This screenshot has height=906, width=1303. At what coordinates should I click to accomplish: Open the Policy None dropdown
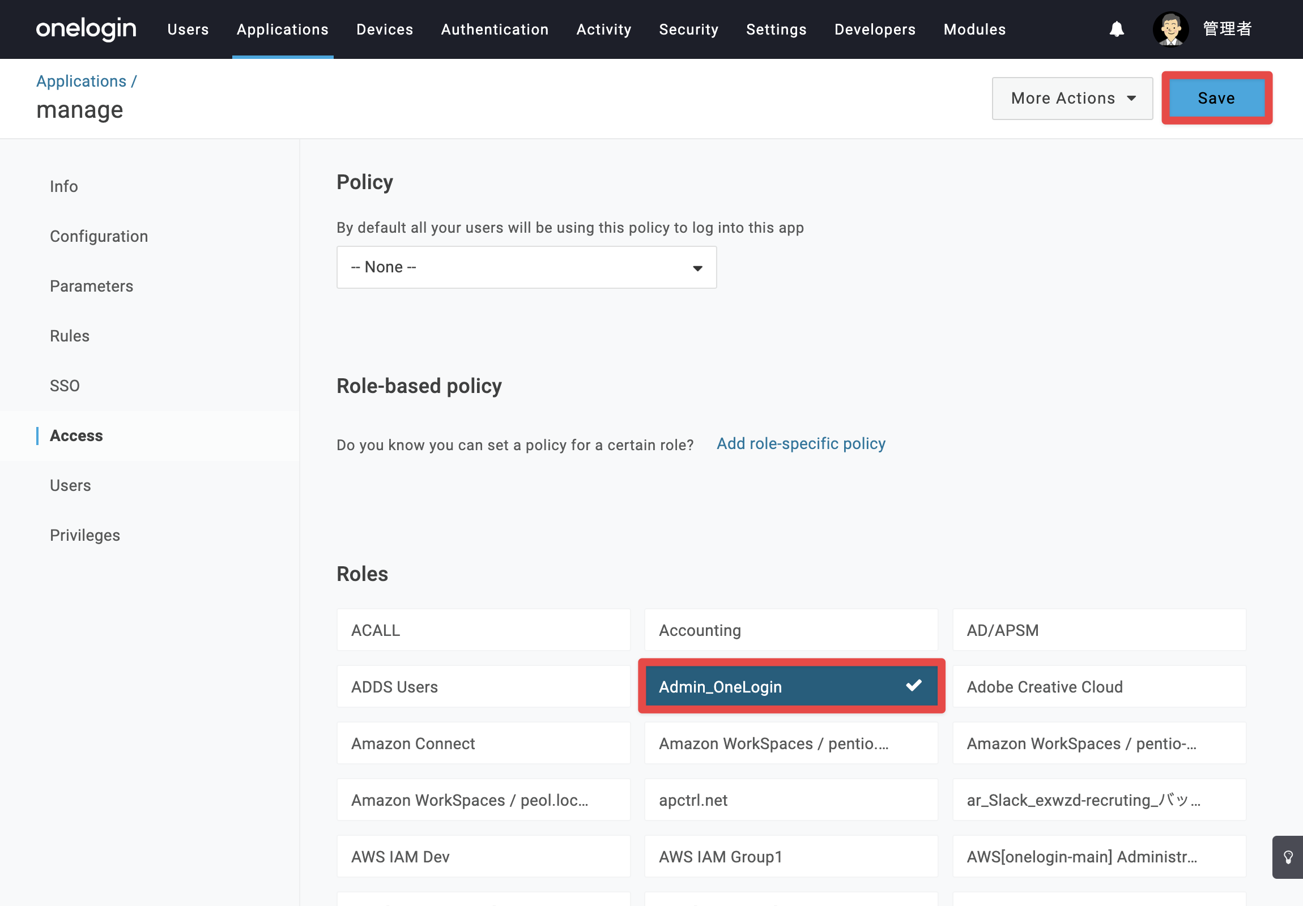coord(526,267)
